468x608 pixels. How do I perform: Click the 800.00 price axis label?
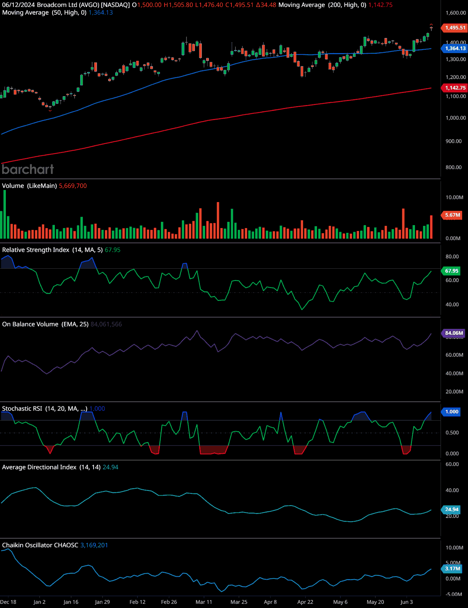point(454,167)
